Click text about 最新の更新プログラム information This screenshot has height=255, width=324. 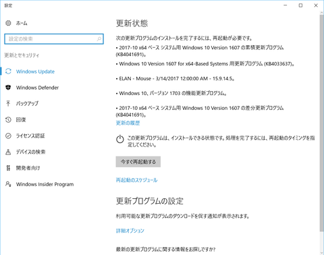point(165,249)
